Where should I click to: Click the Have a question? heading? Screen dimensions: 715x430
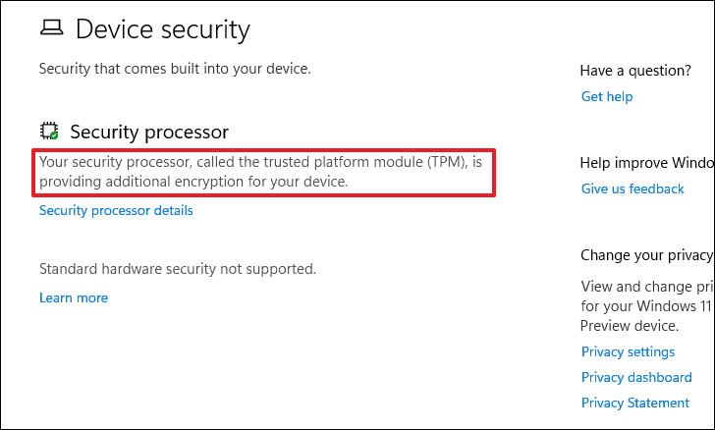pos(635,71)
